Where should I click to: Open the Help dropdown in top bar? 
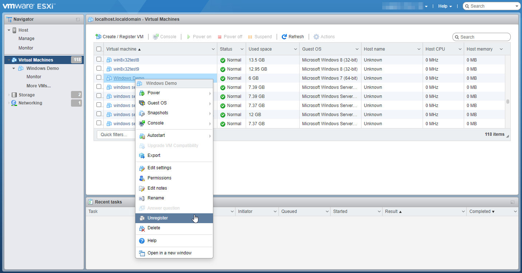pos(445,6)
